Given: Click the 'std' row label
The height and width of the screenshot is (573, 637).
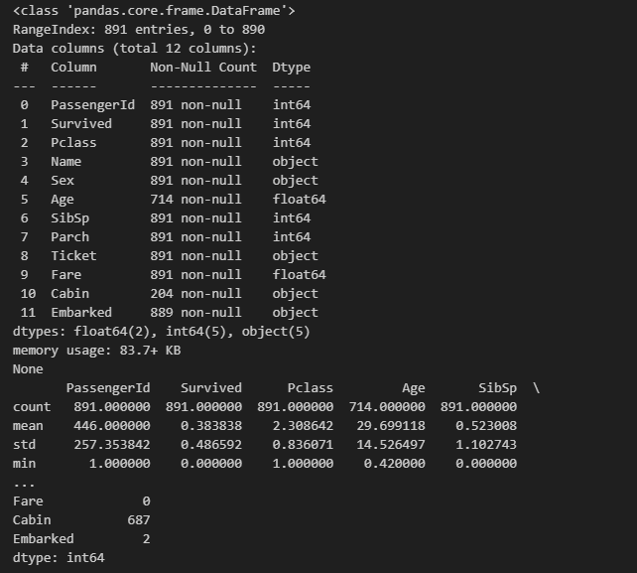Looking at the screenshot, I should click(x=24, y=445).
